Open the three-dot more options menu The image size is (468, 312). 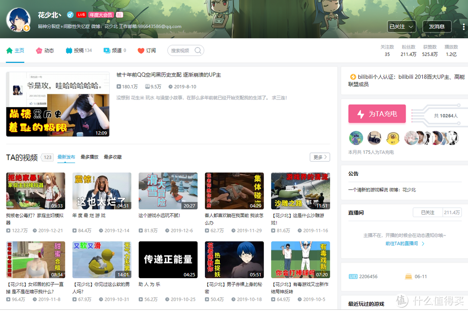(x=463, y=26)
